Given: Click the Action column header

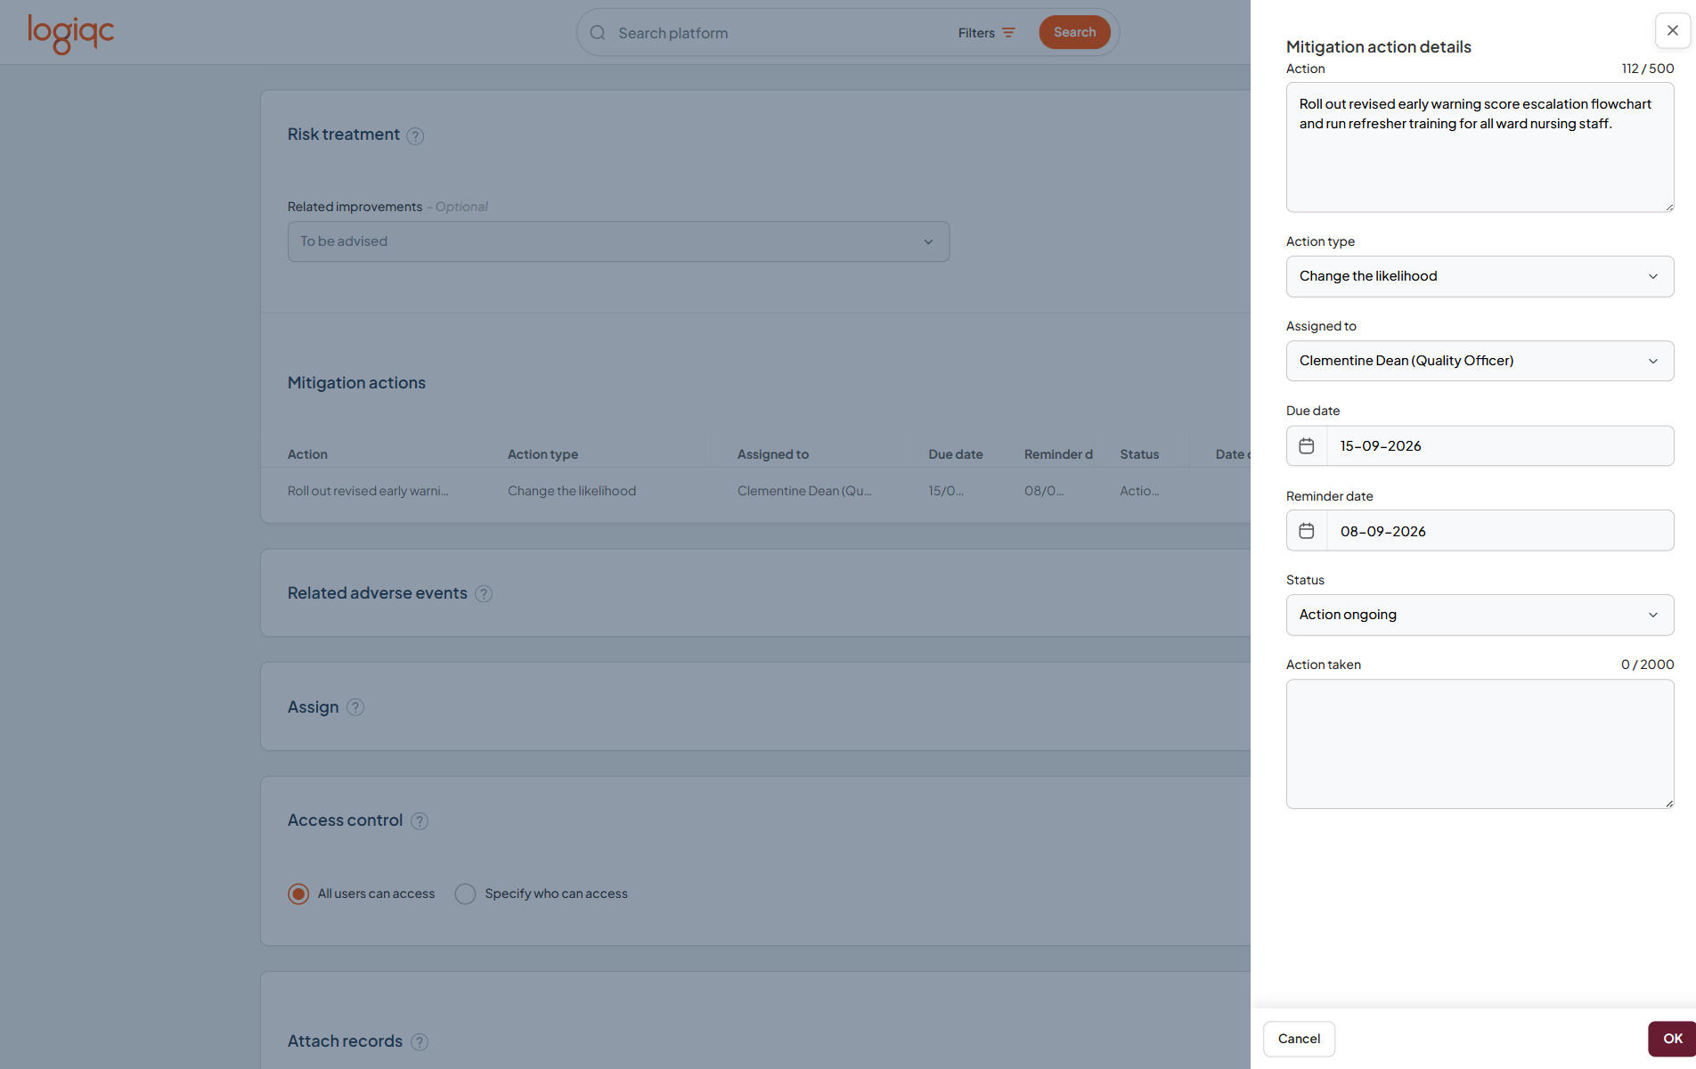Looking at the screenshot, I should point(307,454).
